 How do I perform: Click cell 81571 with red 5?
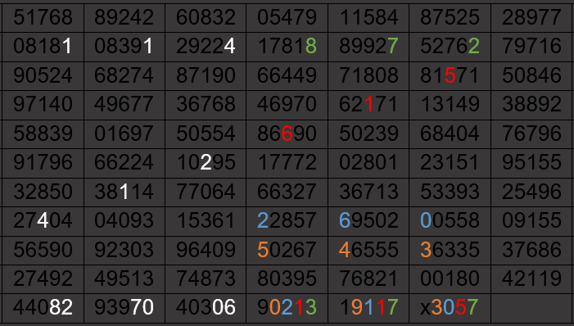(x=450, y=76)
